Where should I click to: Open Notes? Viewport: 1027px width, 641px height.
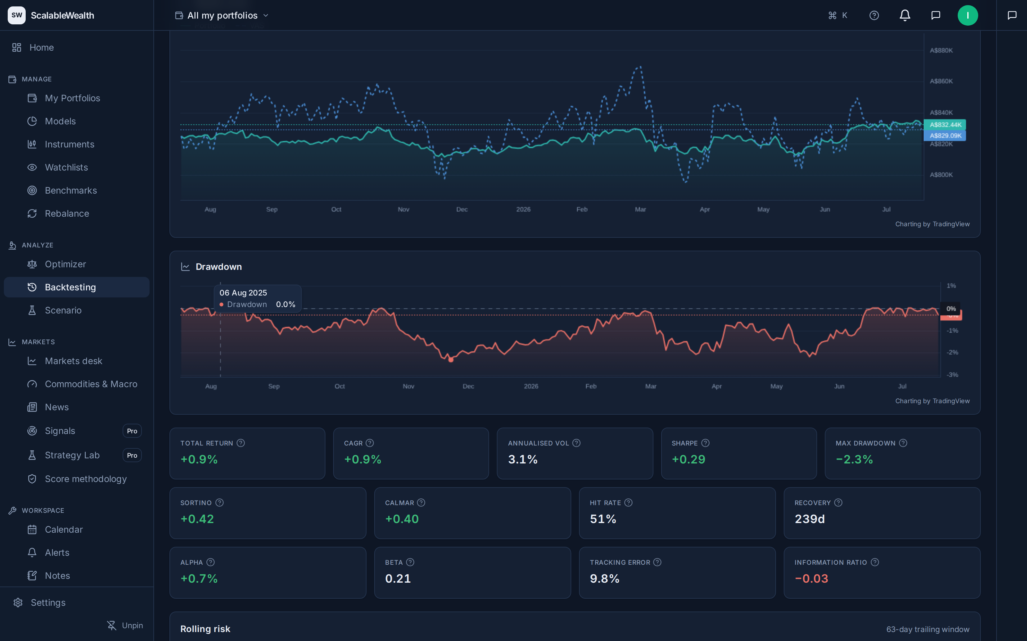(76, 576)
